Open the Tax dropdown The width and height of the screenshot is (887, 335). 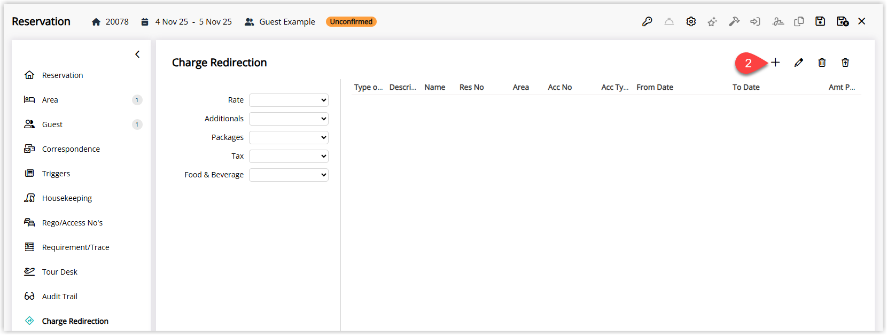pos(289,156)
